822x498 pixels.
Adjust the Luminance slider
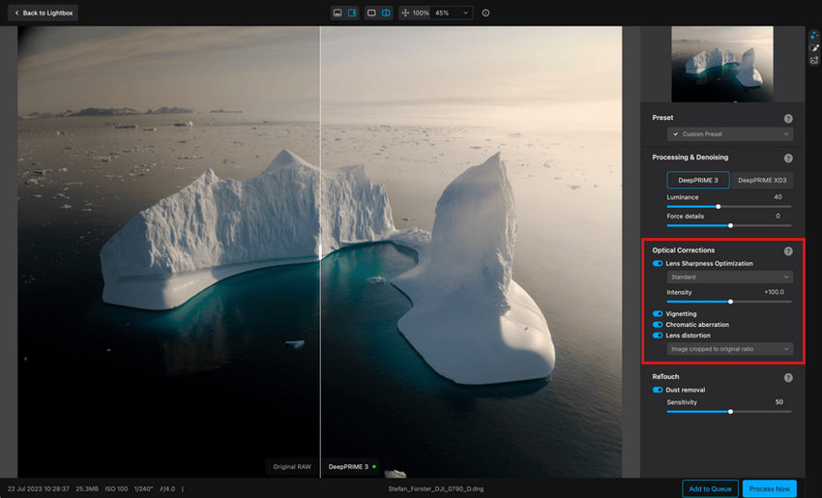coord(729,207)
